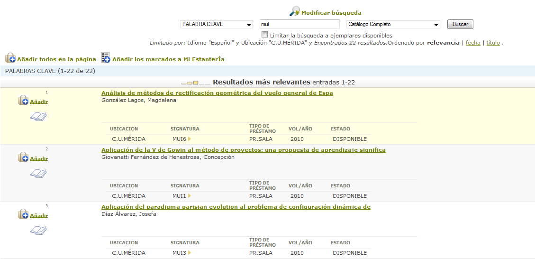This screenshot has width=535, height=259.
Task: Click the list icon for Añadir los marcados
Action: tap(106, 58)
